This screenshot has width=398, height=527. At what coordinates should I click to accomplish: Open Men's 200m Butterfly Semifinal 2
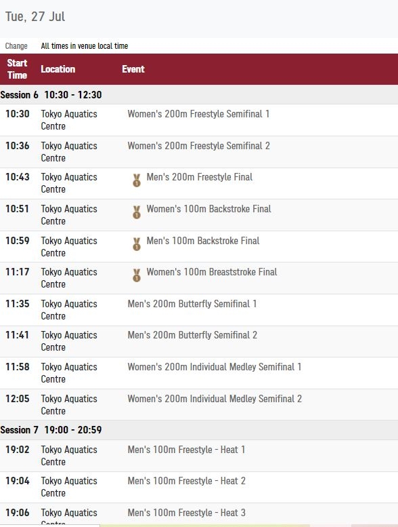pyautogui.click(x=192, y=335)
